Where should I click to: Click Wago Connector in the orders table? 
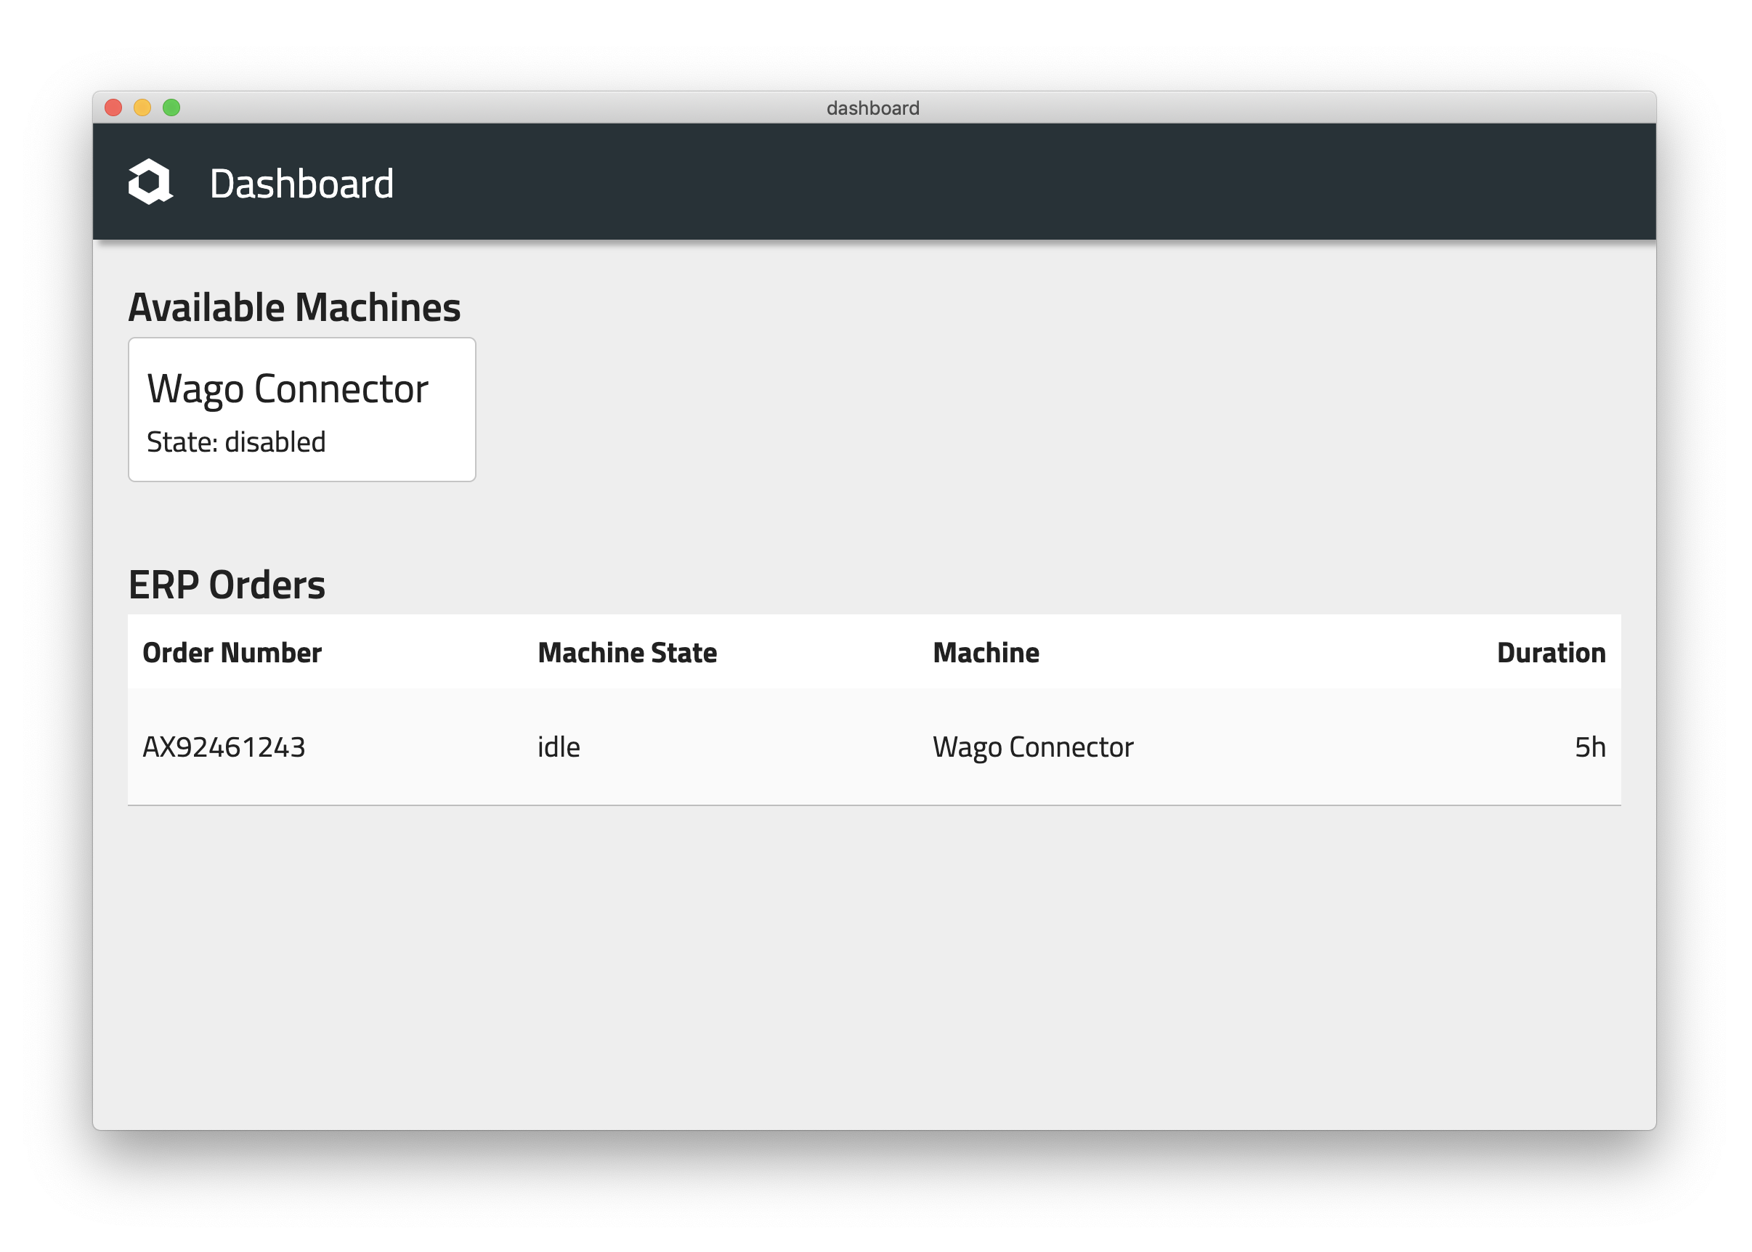click(x=1034, y=747)
